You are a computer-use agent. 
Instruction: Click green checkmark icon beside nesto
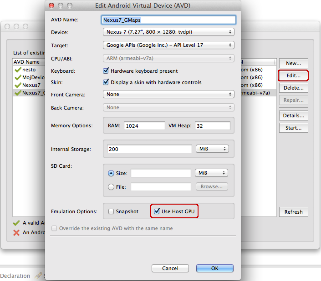[x=18, y=70]
